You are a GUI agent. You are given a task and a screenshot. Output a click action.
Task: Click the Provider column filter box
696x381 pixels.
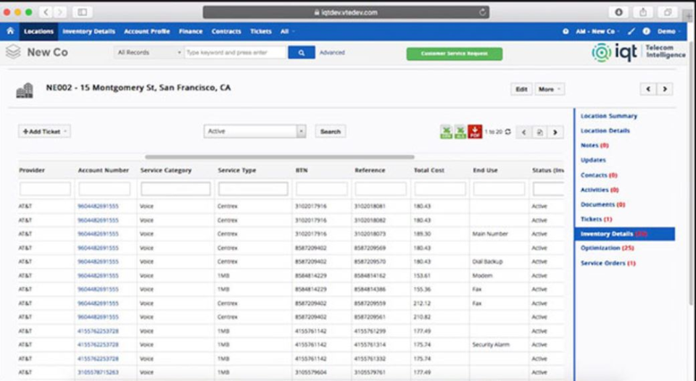click(45, 189)
